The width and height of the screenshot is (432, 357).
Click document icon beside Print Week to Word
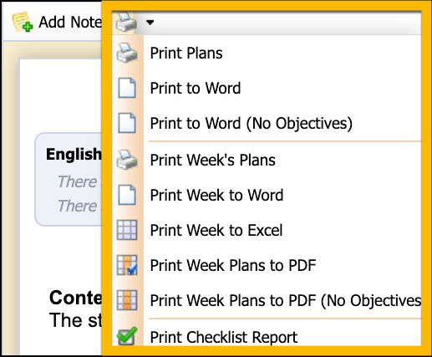[x=127, y=195]
